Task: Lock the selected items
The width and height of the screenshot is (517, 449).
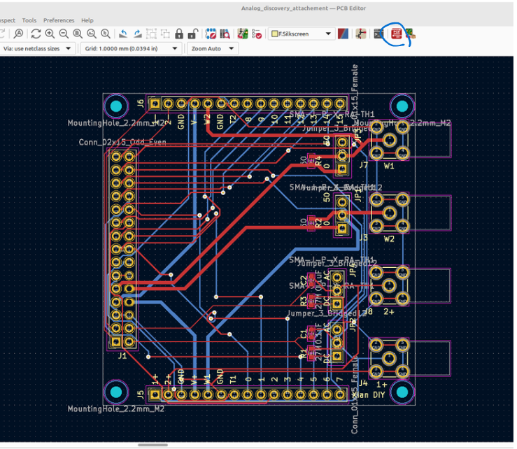Action: pyautogui.click(x=179, y=34)
